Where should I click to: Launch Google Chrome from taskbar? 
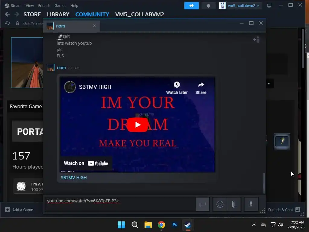161,225
